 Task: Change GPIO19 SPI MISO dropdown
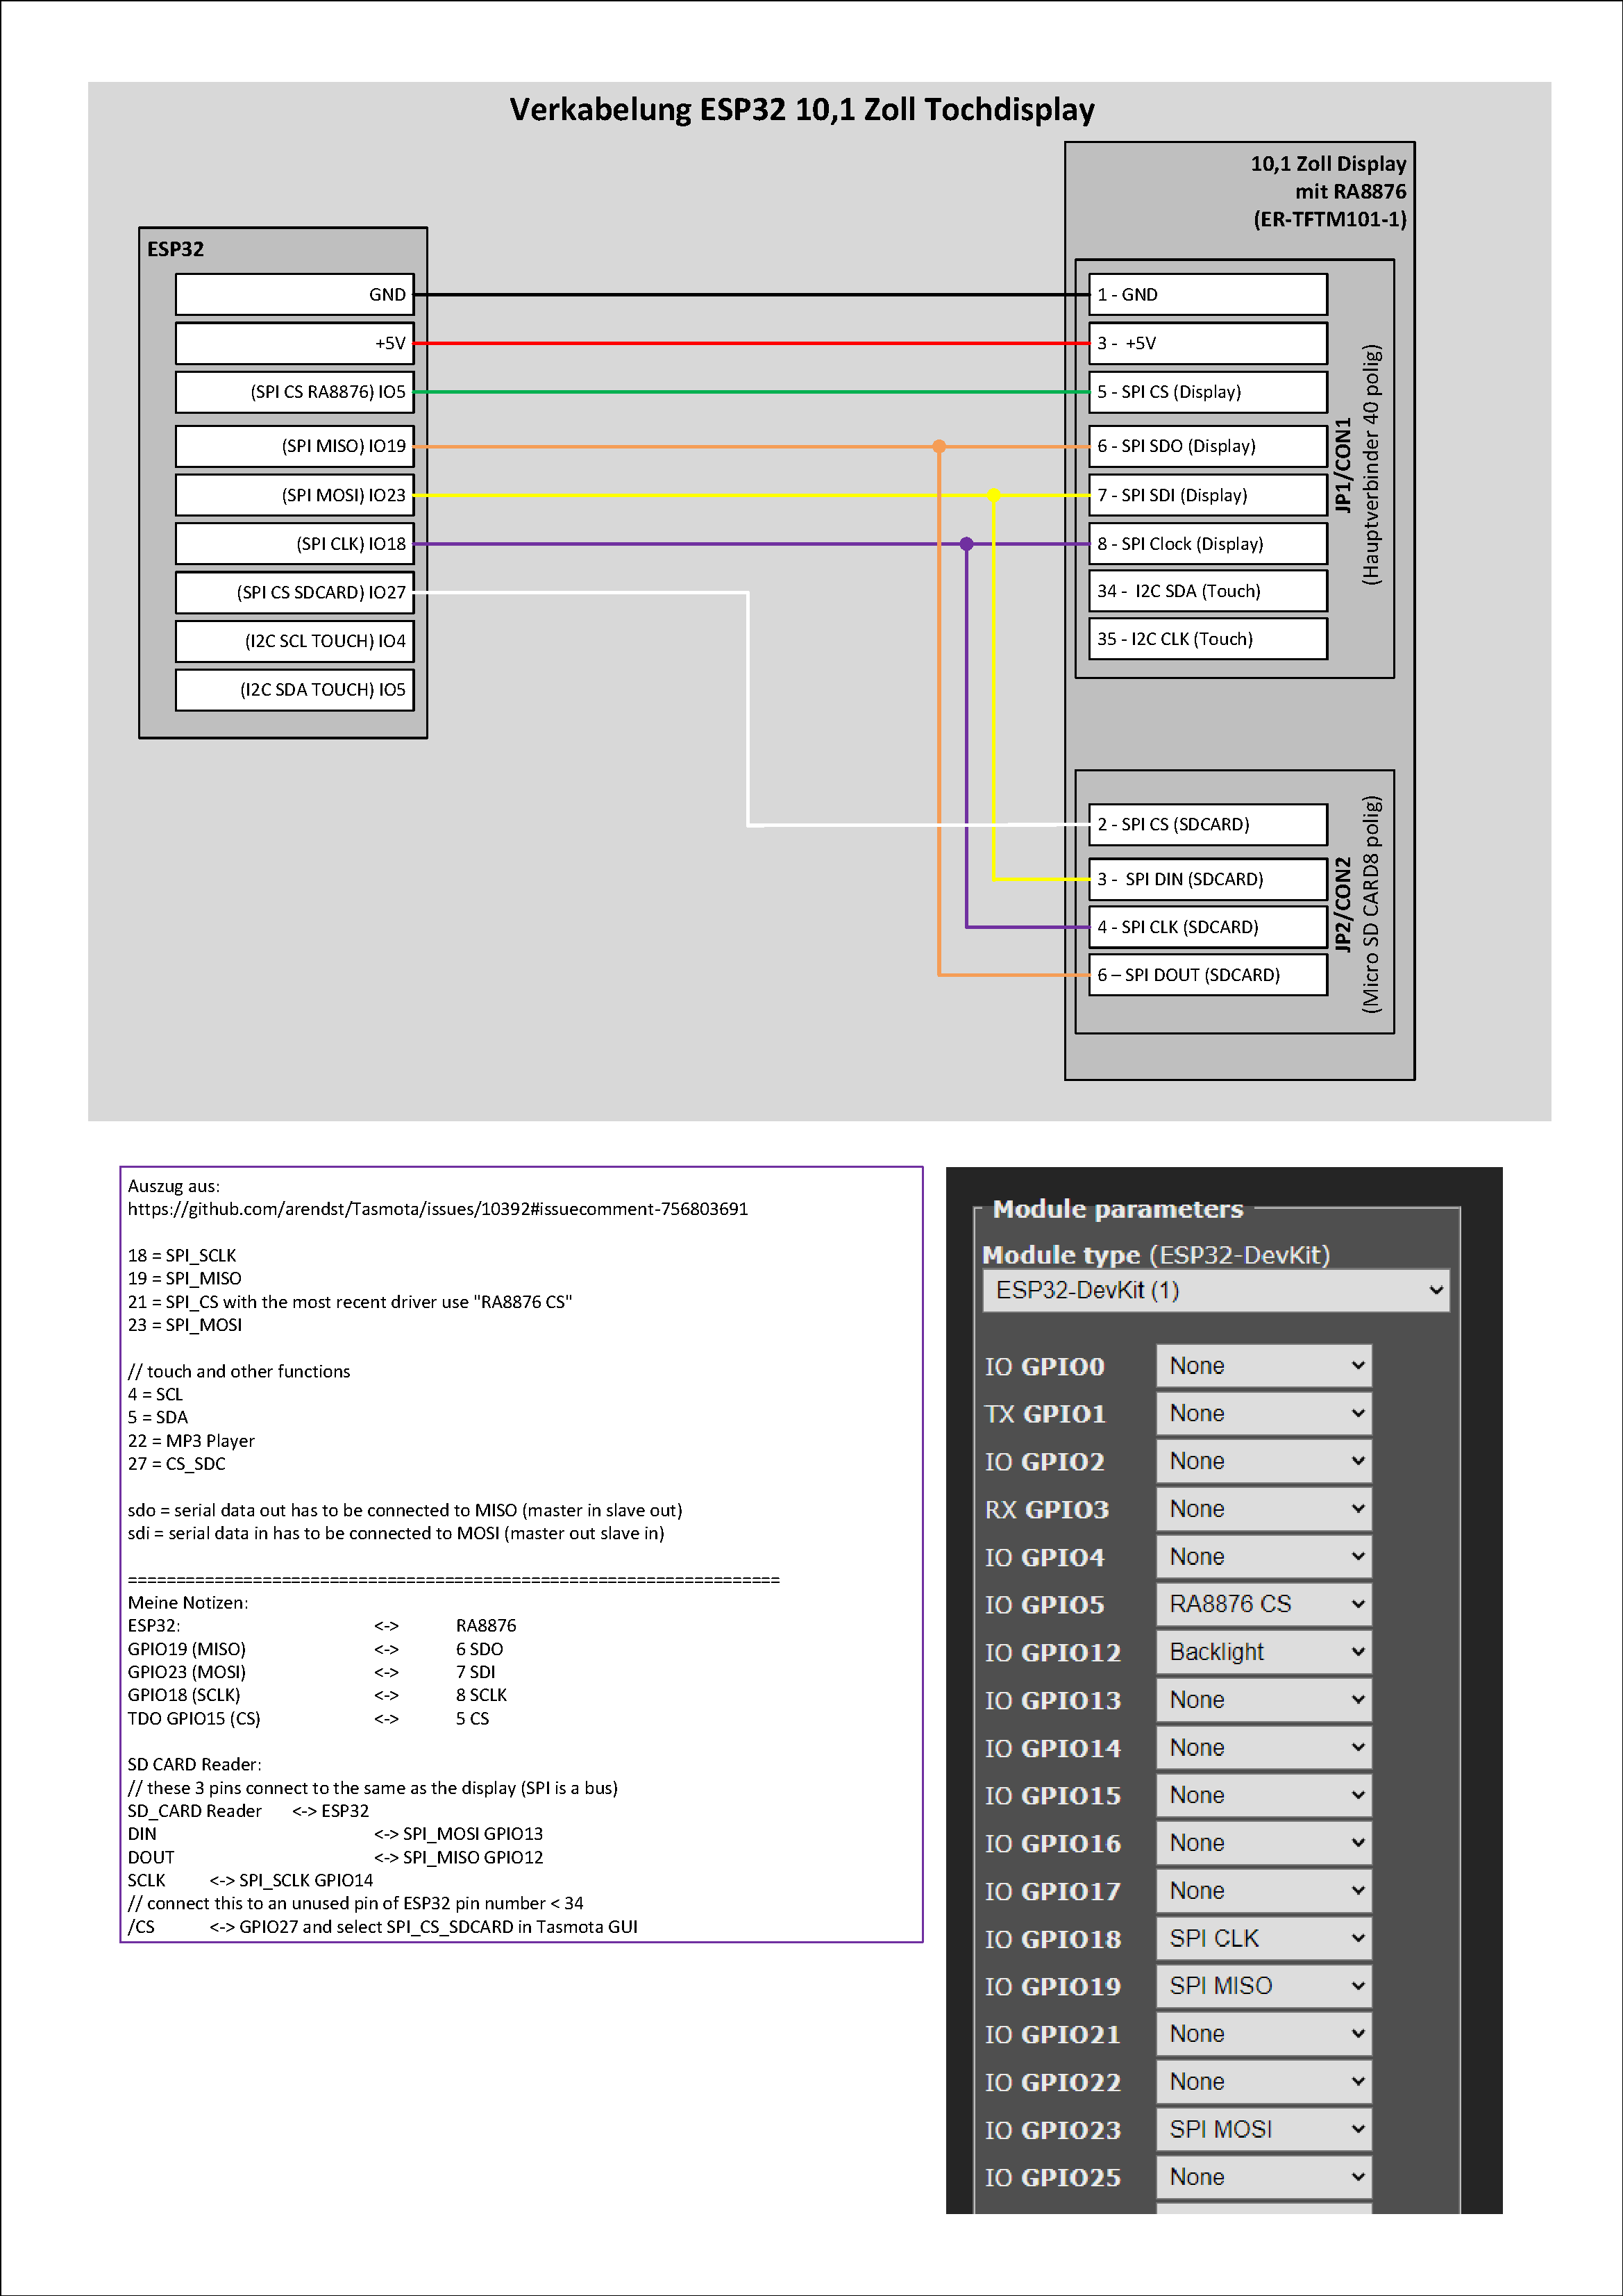pyautogui.click(x=1264, y=1986)
